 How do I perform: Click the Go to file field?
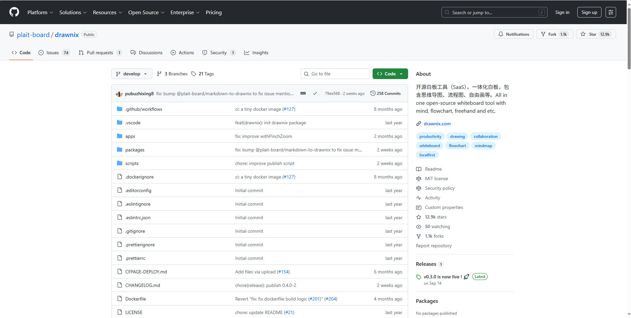click(335, 74)
